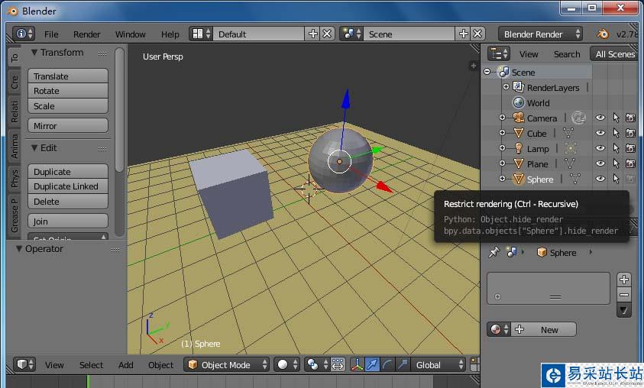Remove material slot with minus button
The image size is (644, 388).
(624, 295)
